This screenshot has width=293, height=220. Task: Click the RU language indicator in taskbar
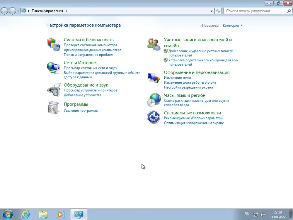247,214
